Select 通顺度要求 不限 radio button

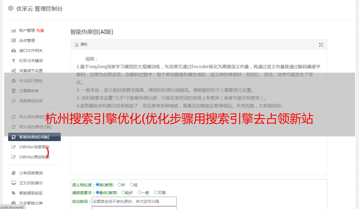(156, 193)
